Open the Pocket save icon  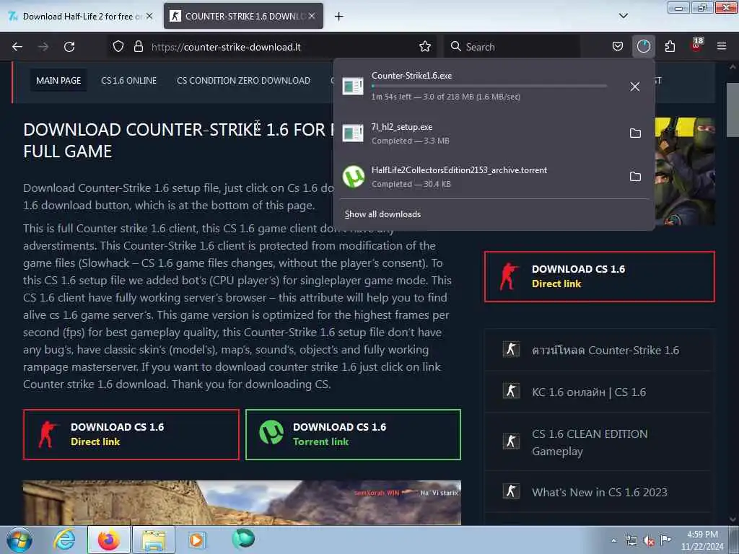point(618,47)
